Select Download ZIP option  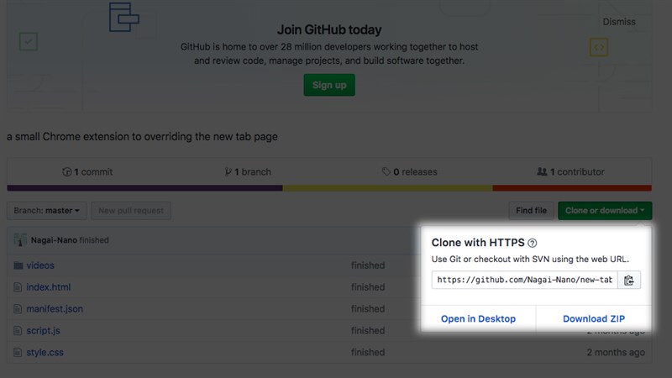pos(594,319)
